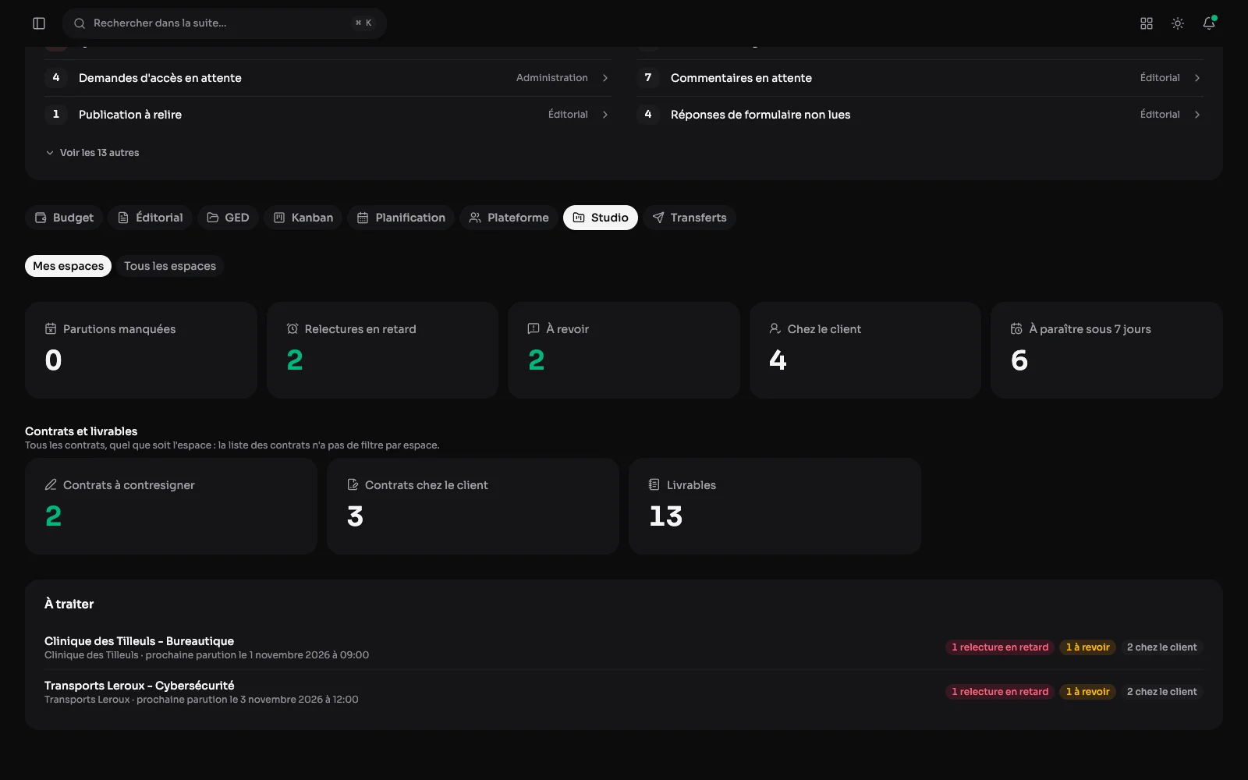Image resolution: width=1248 pixels, height=780 pixels.
Task: Toggle the sidebar panel icon
Action: pos(39,23)
